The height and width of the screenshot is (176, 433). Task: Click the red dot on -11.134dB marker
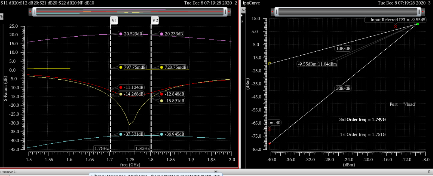click(121, 87)
